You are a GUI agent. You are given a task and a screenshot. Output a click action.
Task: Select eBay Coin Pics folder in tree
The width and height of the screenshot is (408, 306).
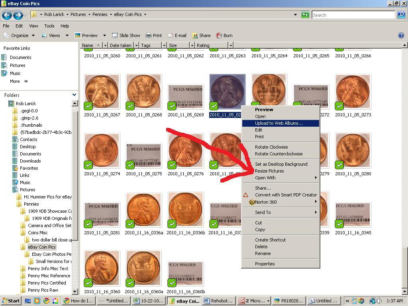41,247
